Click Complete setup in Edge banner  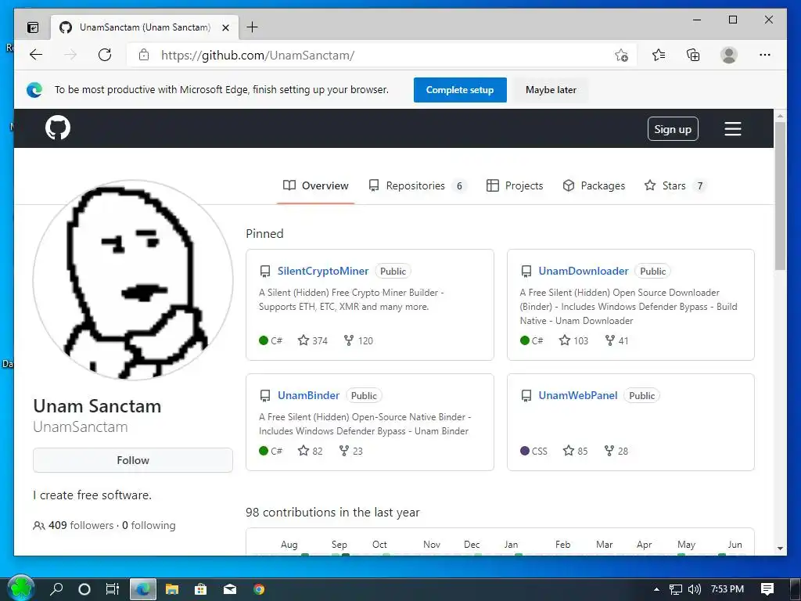click(x=460, y=90)
